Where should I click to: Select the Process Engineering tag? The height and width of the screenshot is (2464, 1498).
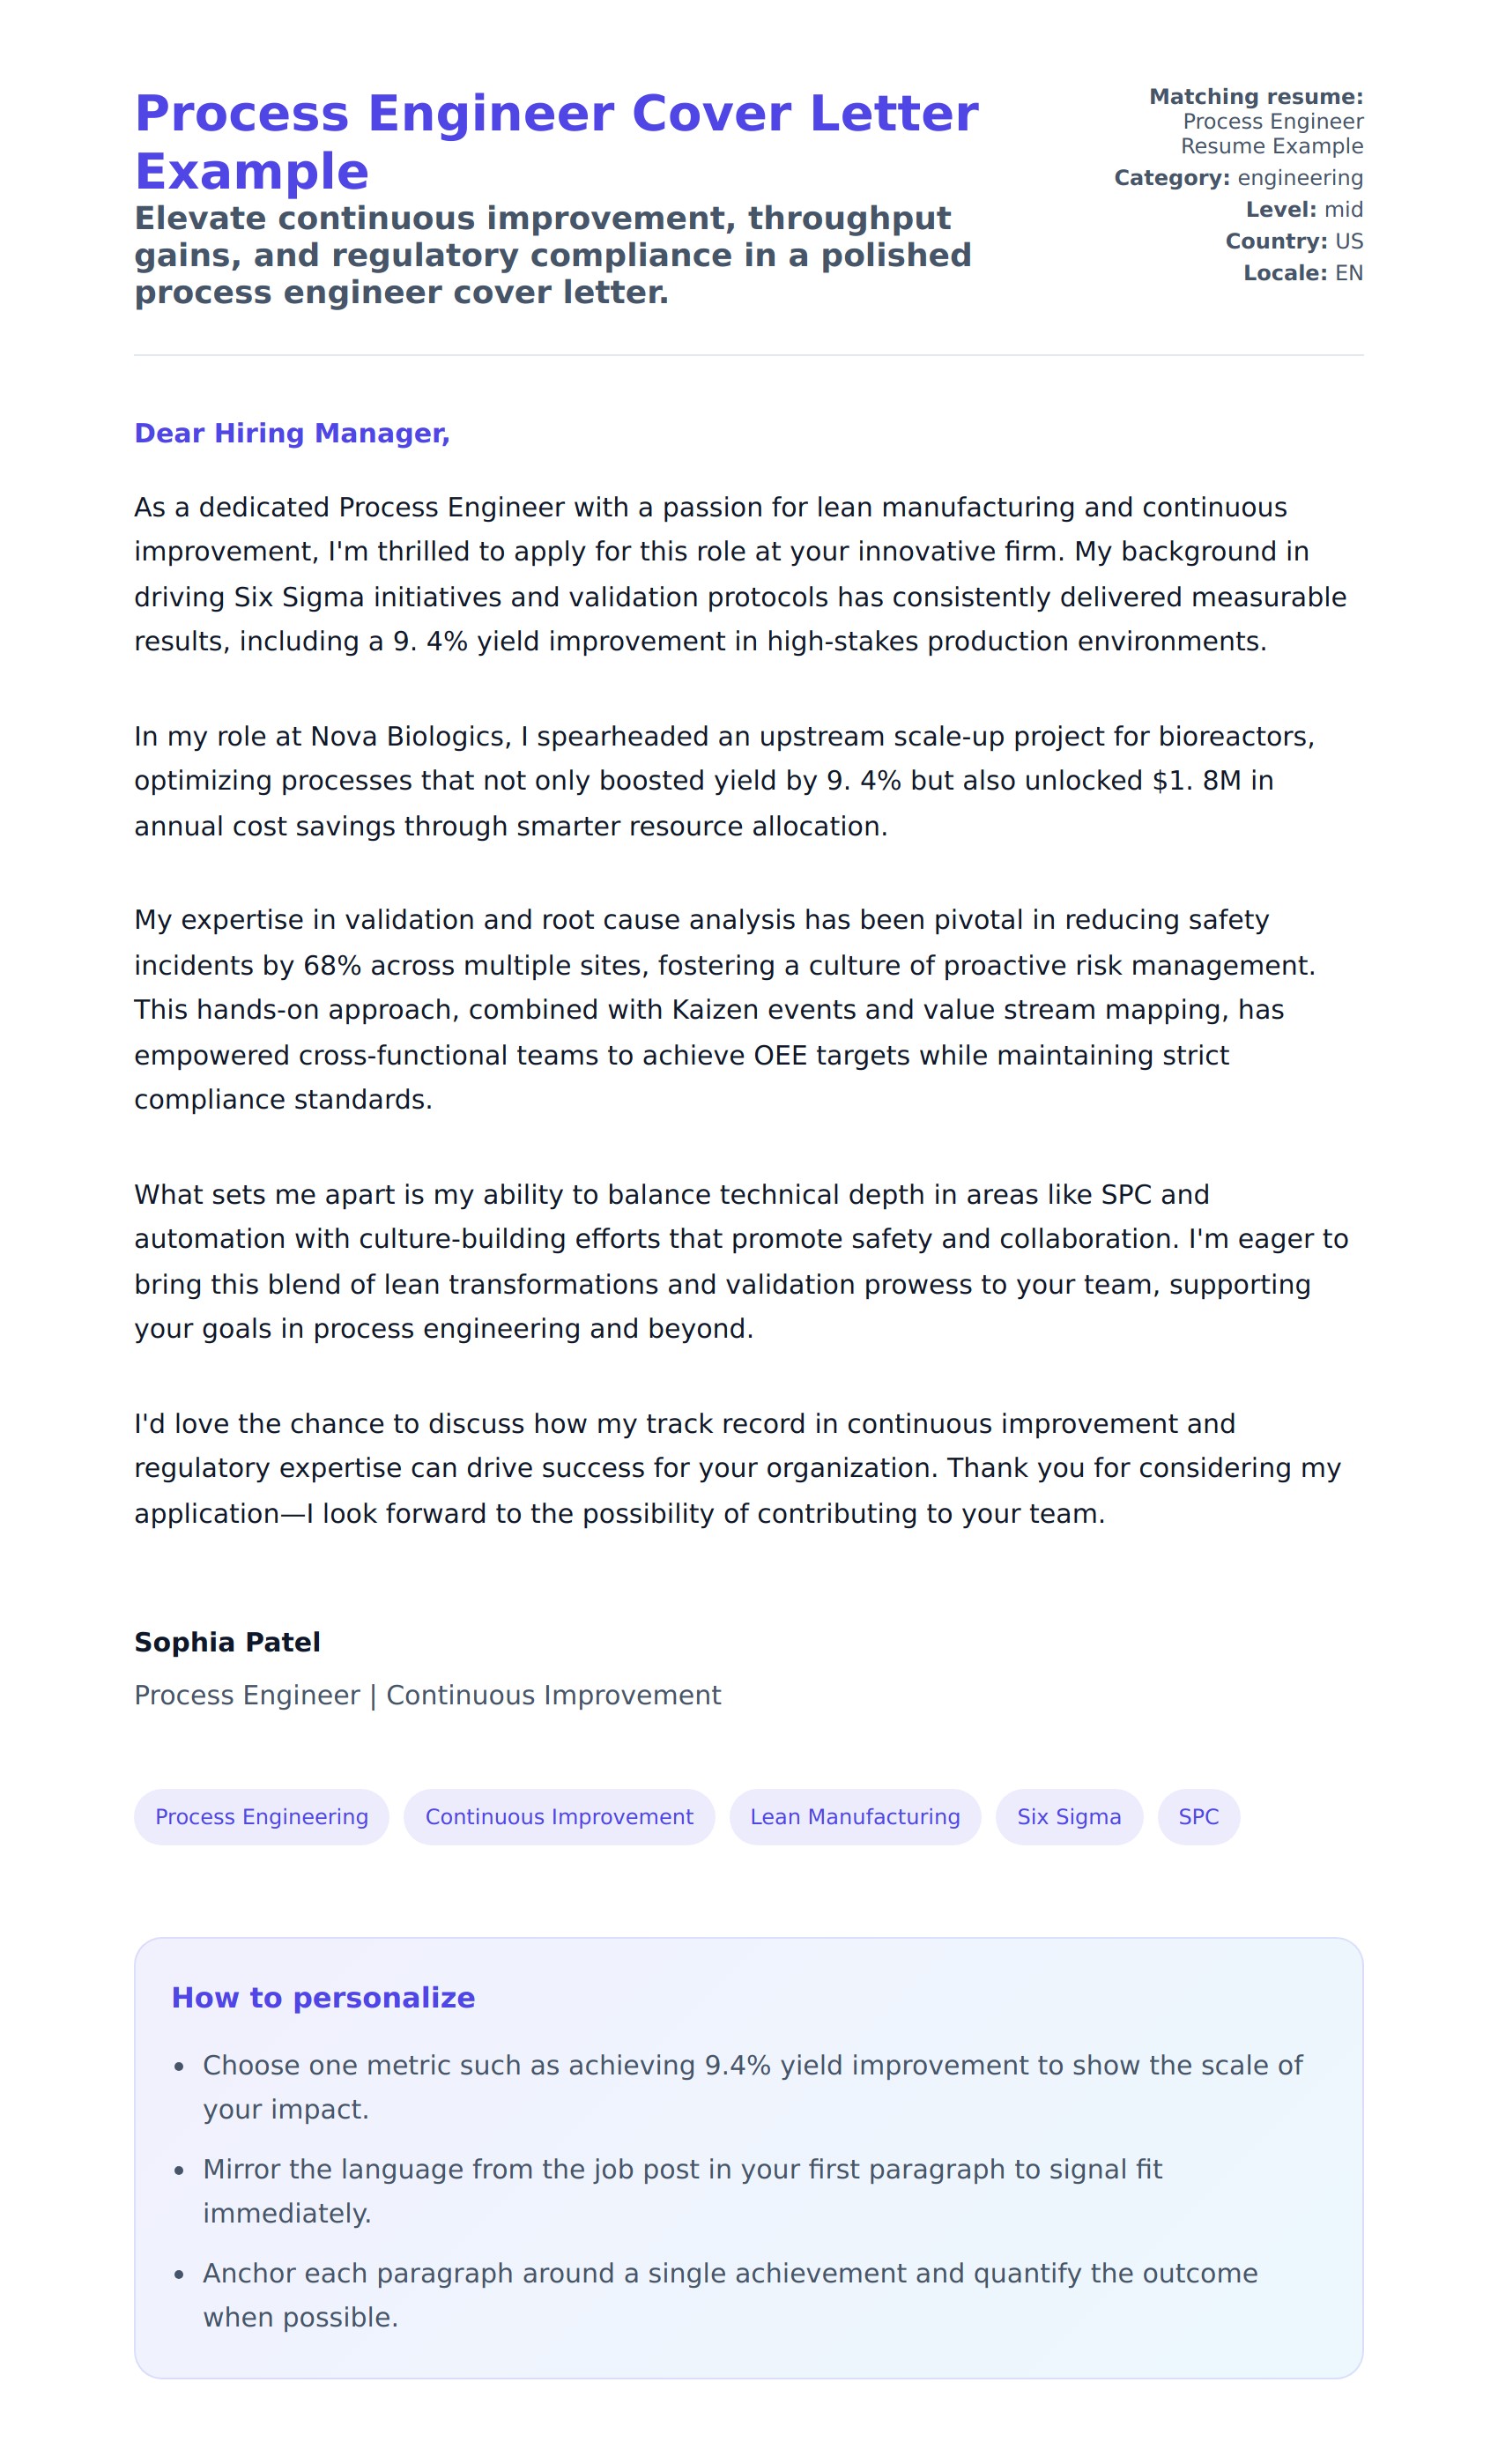click(x=261, y=1816)
